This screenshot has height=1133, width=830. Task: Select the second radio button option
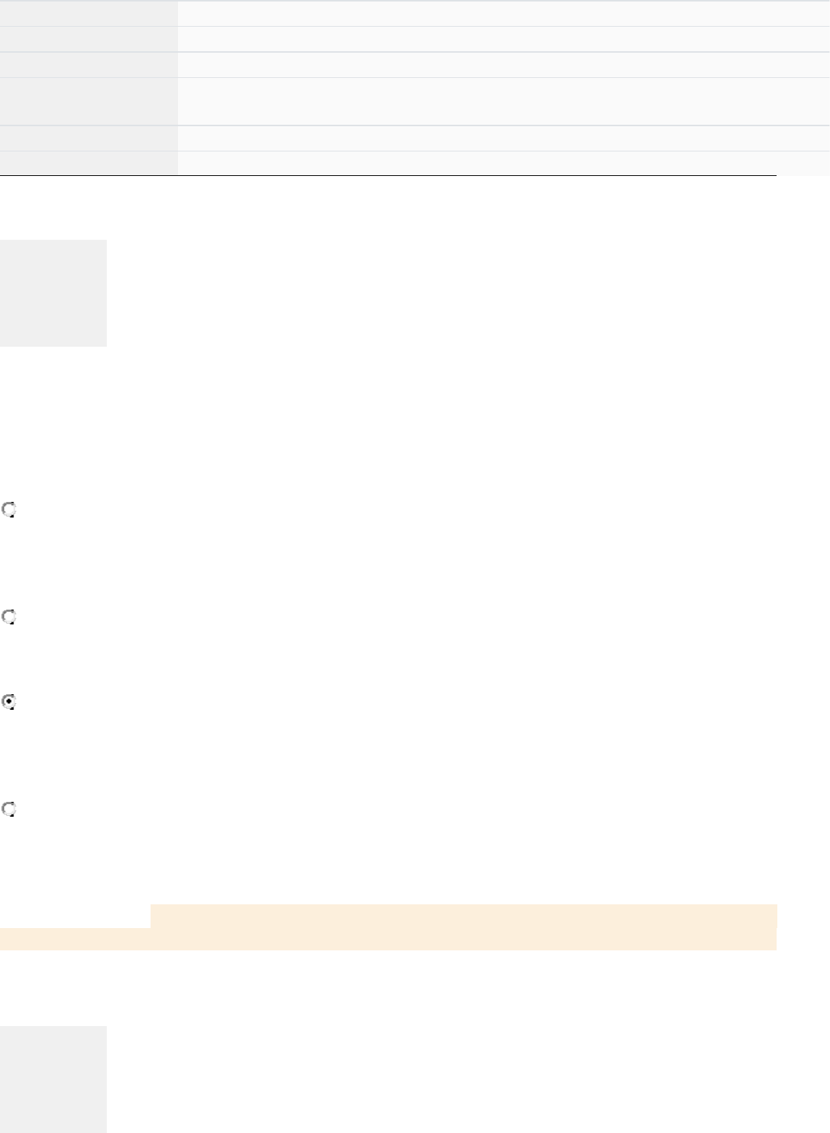click(9, 617)
